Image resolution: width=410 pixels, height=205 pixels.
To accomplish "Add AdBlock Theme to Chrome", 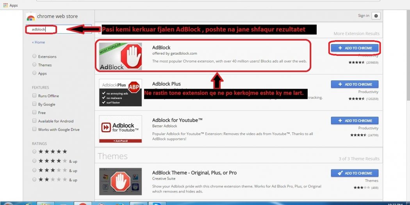I will pyautogui.click(x=355, y=173).
